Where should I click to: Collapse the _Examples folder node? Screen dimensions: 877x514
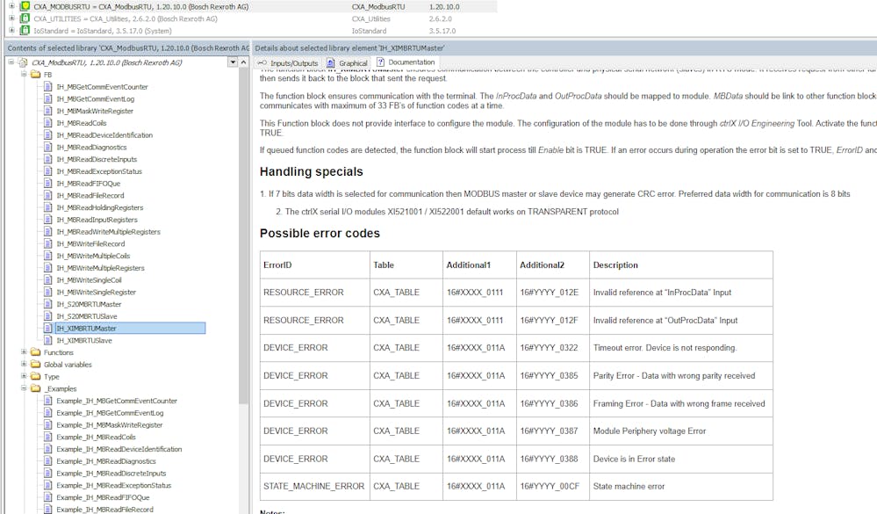[23, 388]
